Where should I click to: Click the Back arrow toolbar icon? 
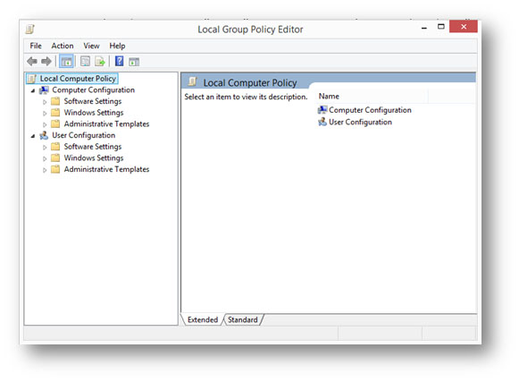point(32,62)
